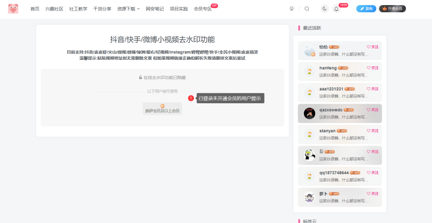Click the 抖音/快手/微博小视频去水印功能 title
The image size is (432, 223).
click(x=162, y=39)
